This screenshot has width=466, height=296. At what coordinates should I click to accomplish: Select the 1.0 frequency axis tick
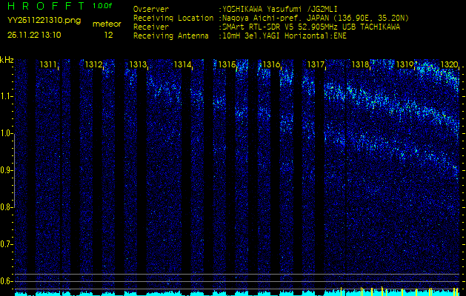point(7,133)
